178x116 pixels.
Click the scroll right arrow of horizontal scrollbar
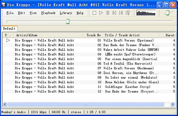pyautogui.click(x=173, y=104)
